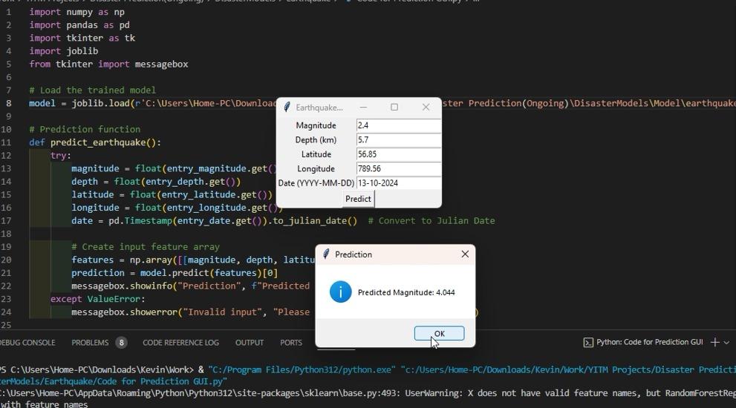The width and height of the screenshot is (736, 408).
Task: Click line number 8 in the gutter
Action: (x=8, y=103)
